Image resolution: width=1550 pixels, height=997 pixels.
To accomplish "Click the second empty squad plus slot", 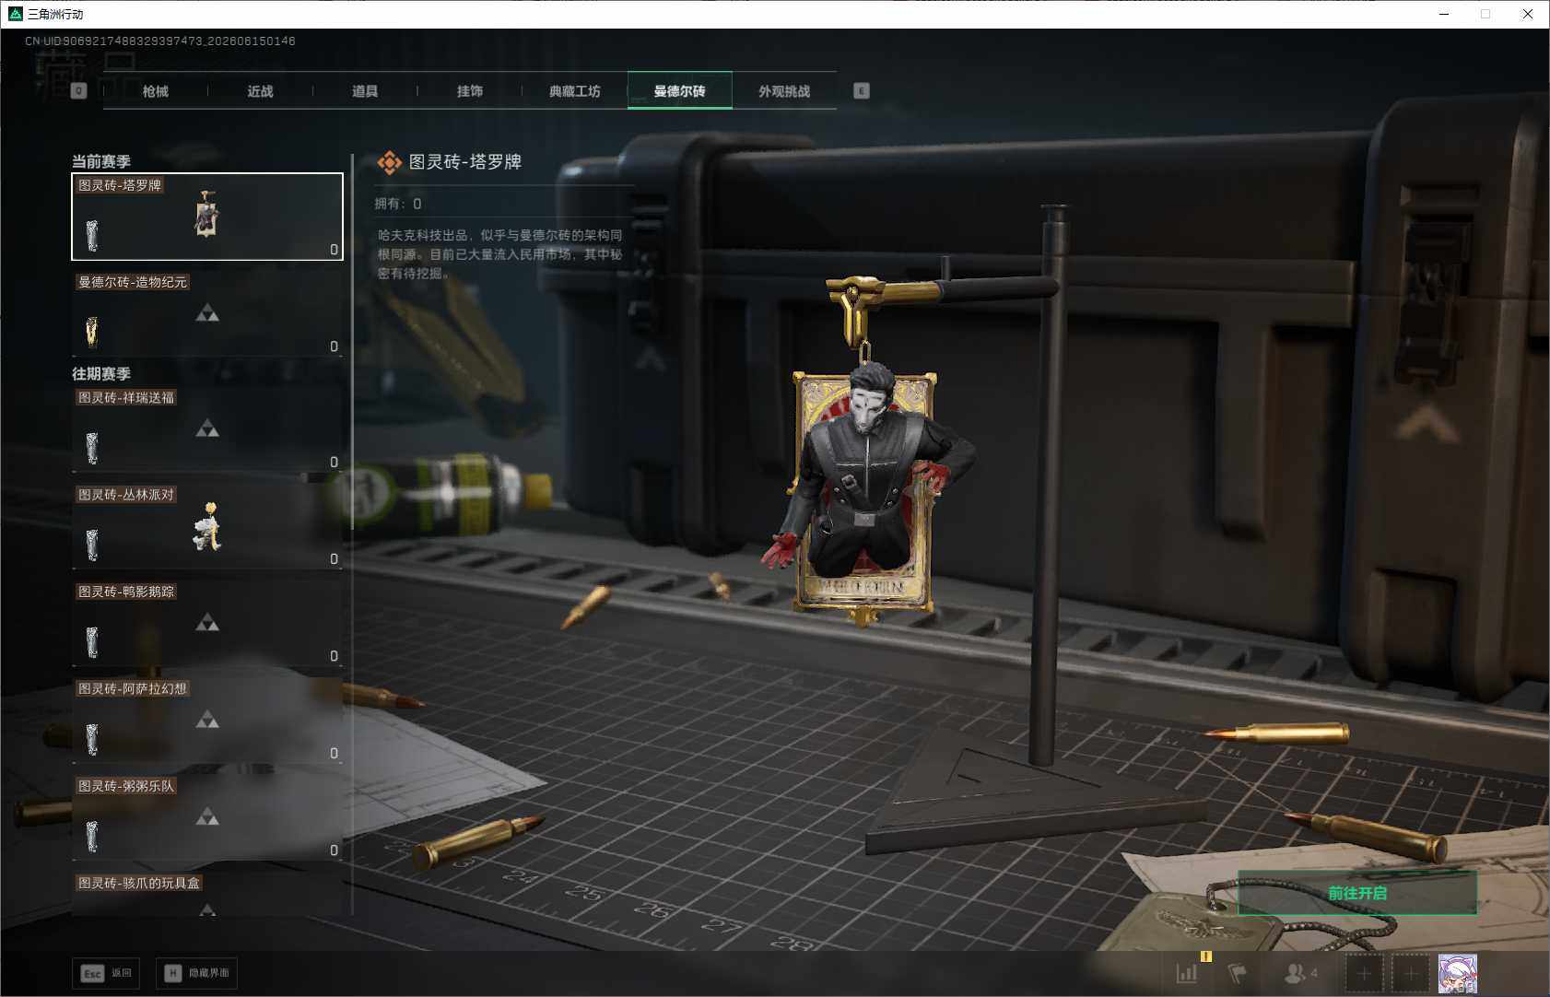I will coord(1410,973).
